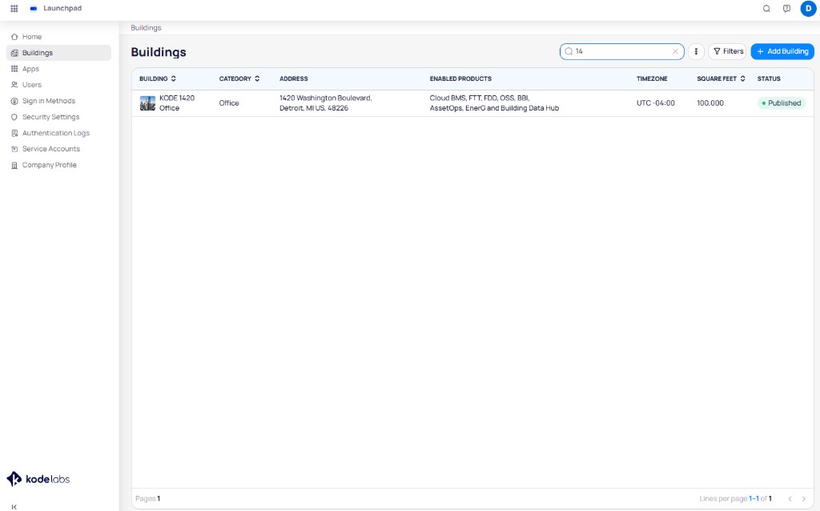Open Sign in Methods page
Image resolution: width=820 pixels, height=511 pixels.
(58, 101)
